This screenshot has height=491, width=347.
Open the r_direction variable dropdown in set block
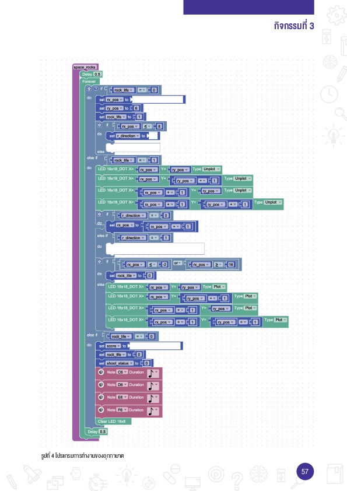coord(128,136)
